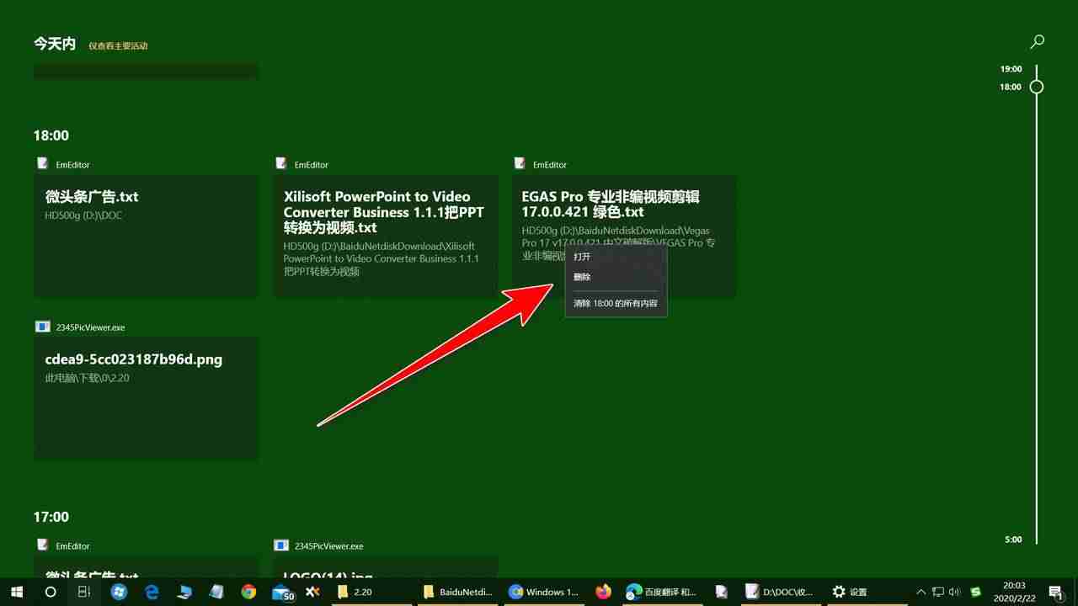Image resolution: width=1078 pixels, height=606 pixels.
Task: Show the 20:03 clock and calendar
Action: (1014, 592)
